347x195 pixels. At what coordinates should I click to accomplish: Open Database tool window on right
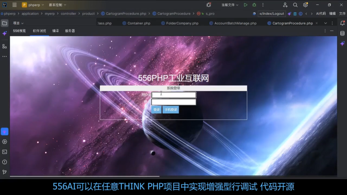coord(343,33)
